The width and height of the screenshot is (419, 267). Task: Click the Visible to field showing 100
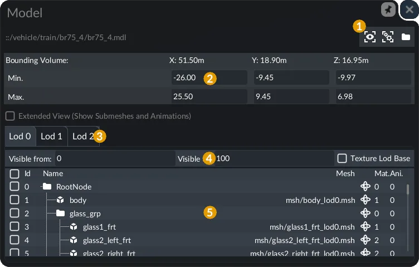point(274,158)
